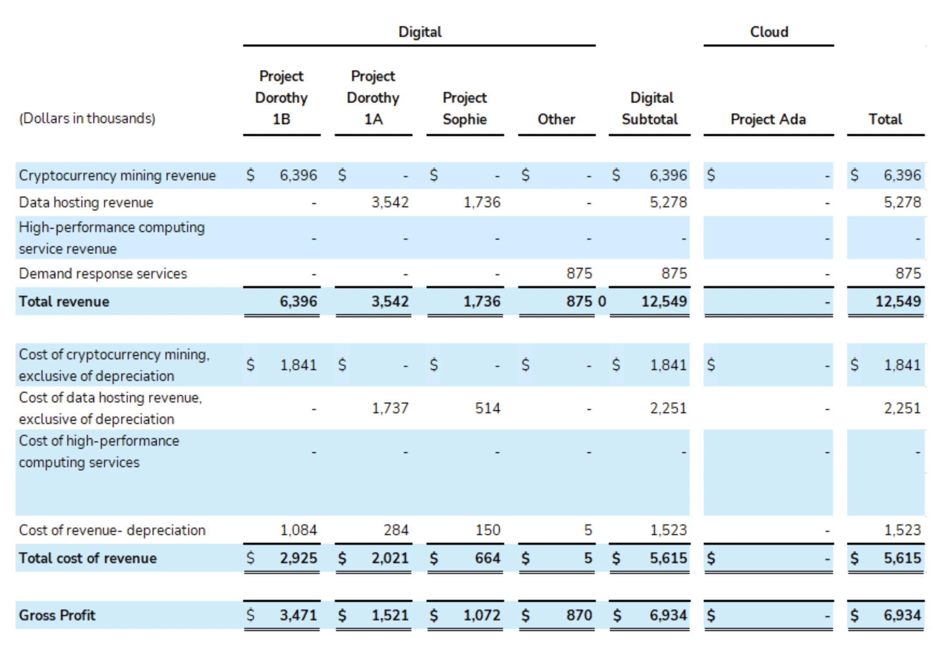Select the Gross Profit row label
Image resolution: width=939 pixels, height=651 pixels.
pos(57,615)
